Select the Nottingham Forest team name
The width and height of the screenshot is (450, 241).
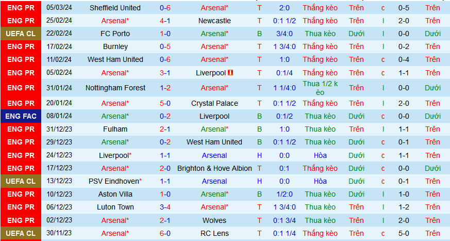coord(115,88)
